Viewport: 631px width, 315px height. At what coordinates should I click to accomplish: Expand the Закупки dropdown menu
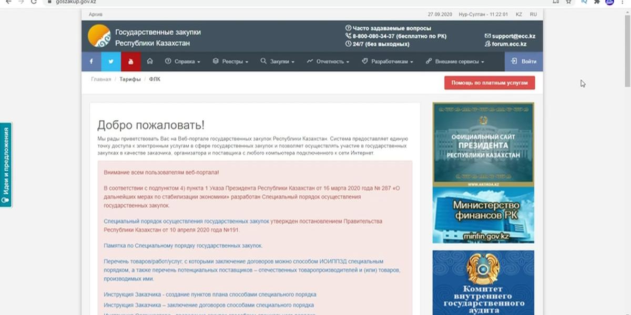coord(278,61)
